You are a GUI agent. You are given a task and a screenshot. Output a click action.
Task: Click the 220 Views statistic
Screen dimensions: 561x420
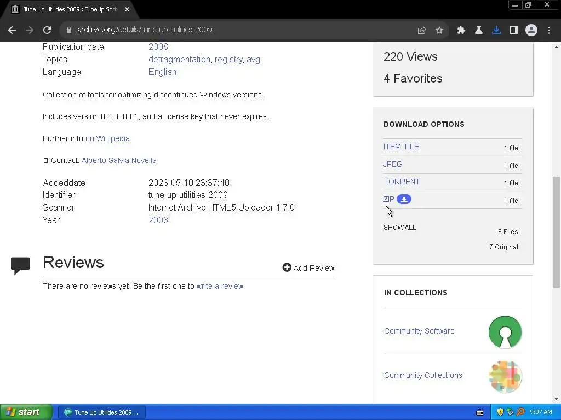click(x=410, y=56)
